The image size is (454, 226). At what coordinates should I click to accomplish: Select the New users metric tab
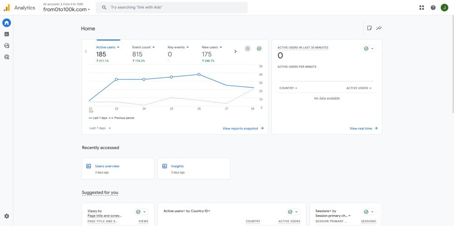pyautogui.click(x=212, y=47)
